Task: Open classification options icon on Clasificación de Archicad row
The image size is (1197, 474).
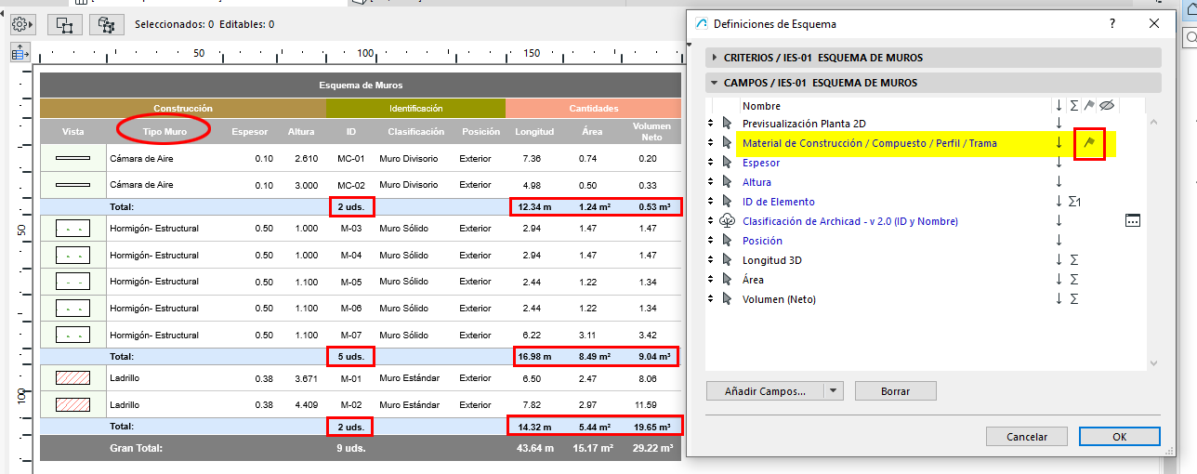Action: pos(1132,221)
